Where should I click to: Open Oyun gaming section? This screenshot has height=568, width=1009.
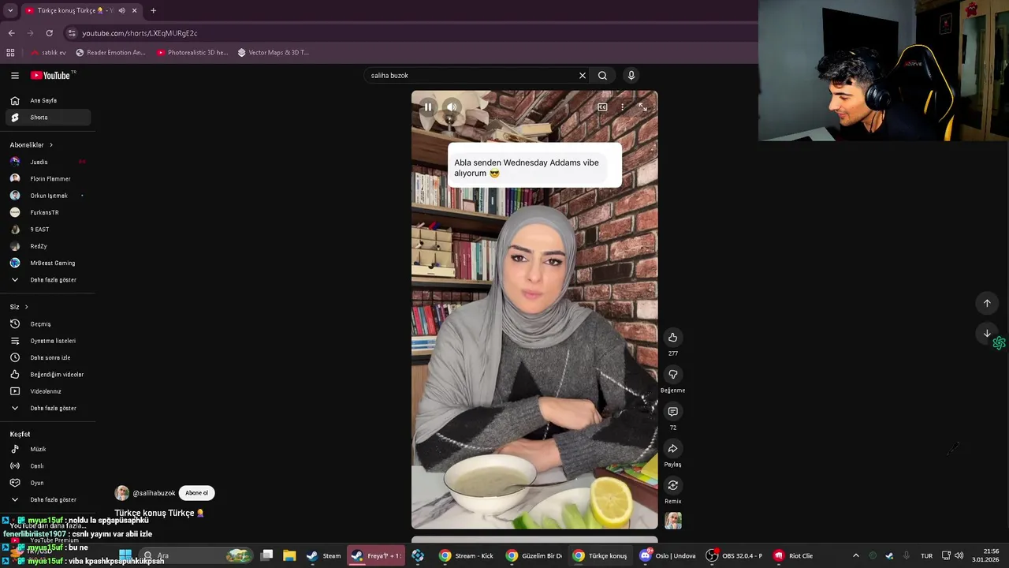48,483
